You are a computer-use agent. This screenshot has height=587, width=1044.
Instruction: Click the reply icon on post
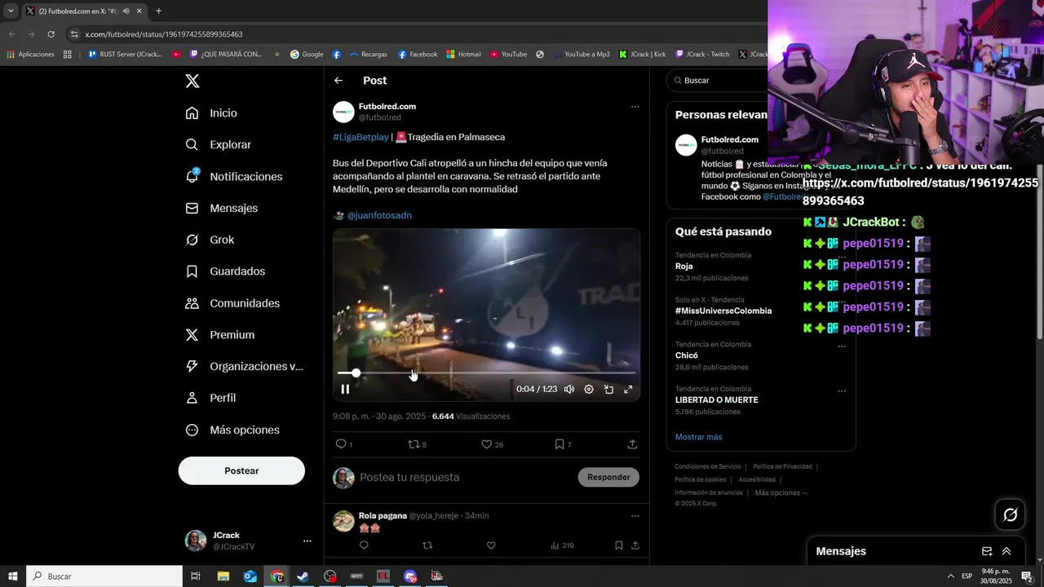[341, 444]
